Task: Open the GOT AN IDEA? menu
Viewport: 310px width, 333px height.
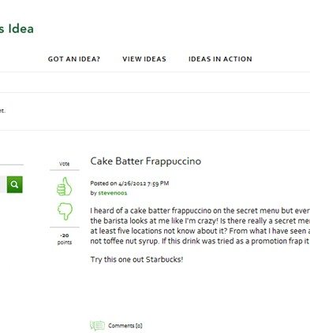Action: click(x=74, y=59)
